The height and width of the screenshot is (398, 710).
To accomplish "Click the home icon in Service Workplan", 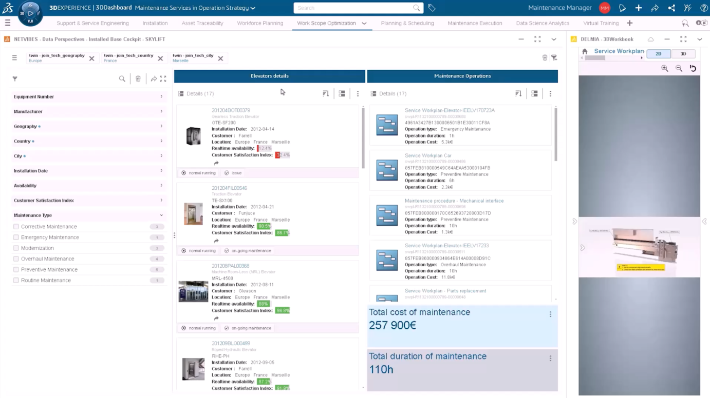I will [585, 51].
